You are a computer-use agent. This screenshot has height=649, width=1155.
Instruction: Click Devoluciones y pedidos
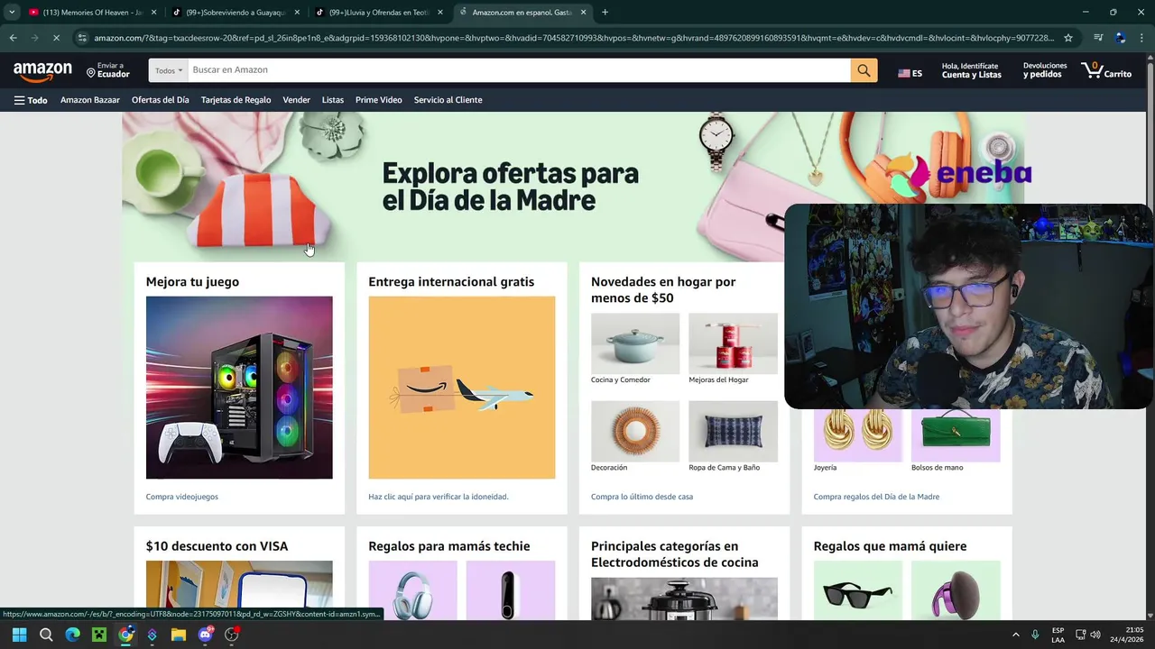click(1044, 70)
